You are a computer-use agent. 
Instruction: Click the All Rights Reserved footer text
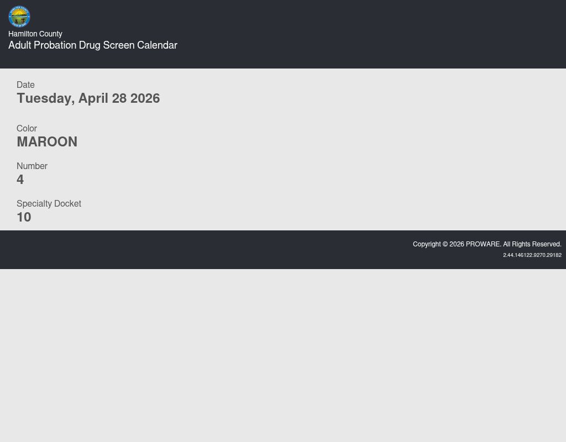tap(532, 244)
